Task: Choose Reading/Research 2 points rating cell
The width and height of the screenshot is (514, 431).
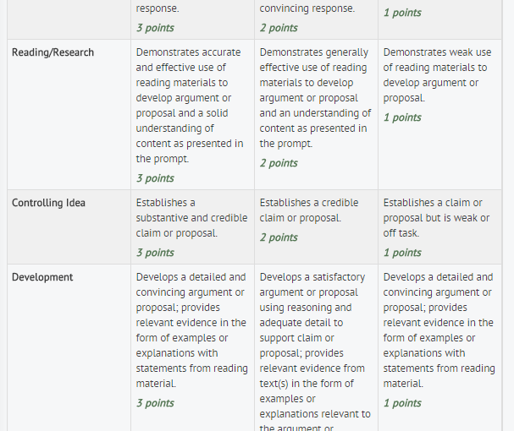Action: pos(316,115)
